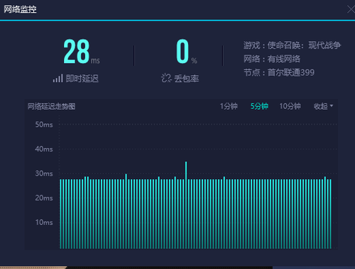
Task: Click the 网络延迟走势图 chart title
Action: pyautogui.click(x=51, y=106)
